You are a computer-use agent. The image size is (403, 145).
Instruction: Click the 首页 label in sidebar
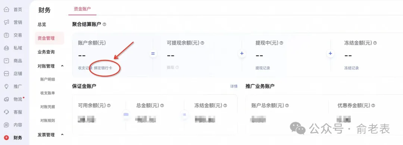pos(18,9)
